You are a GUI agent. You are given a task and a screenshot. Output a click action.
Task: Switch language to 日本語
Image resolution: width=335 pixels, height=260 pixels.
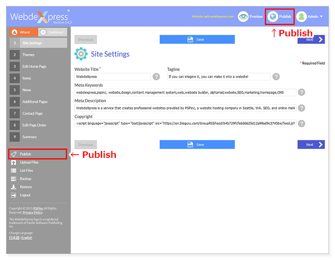[14, 238]
